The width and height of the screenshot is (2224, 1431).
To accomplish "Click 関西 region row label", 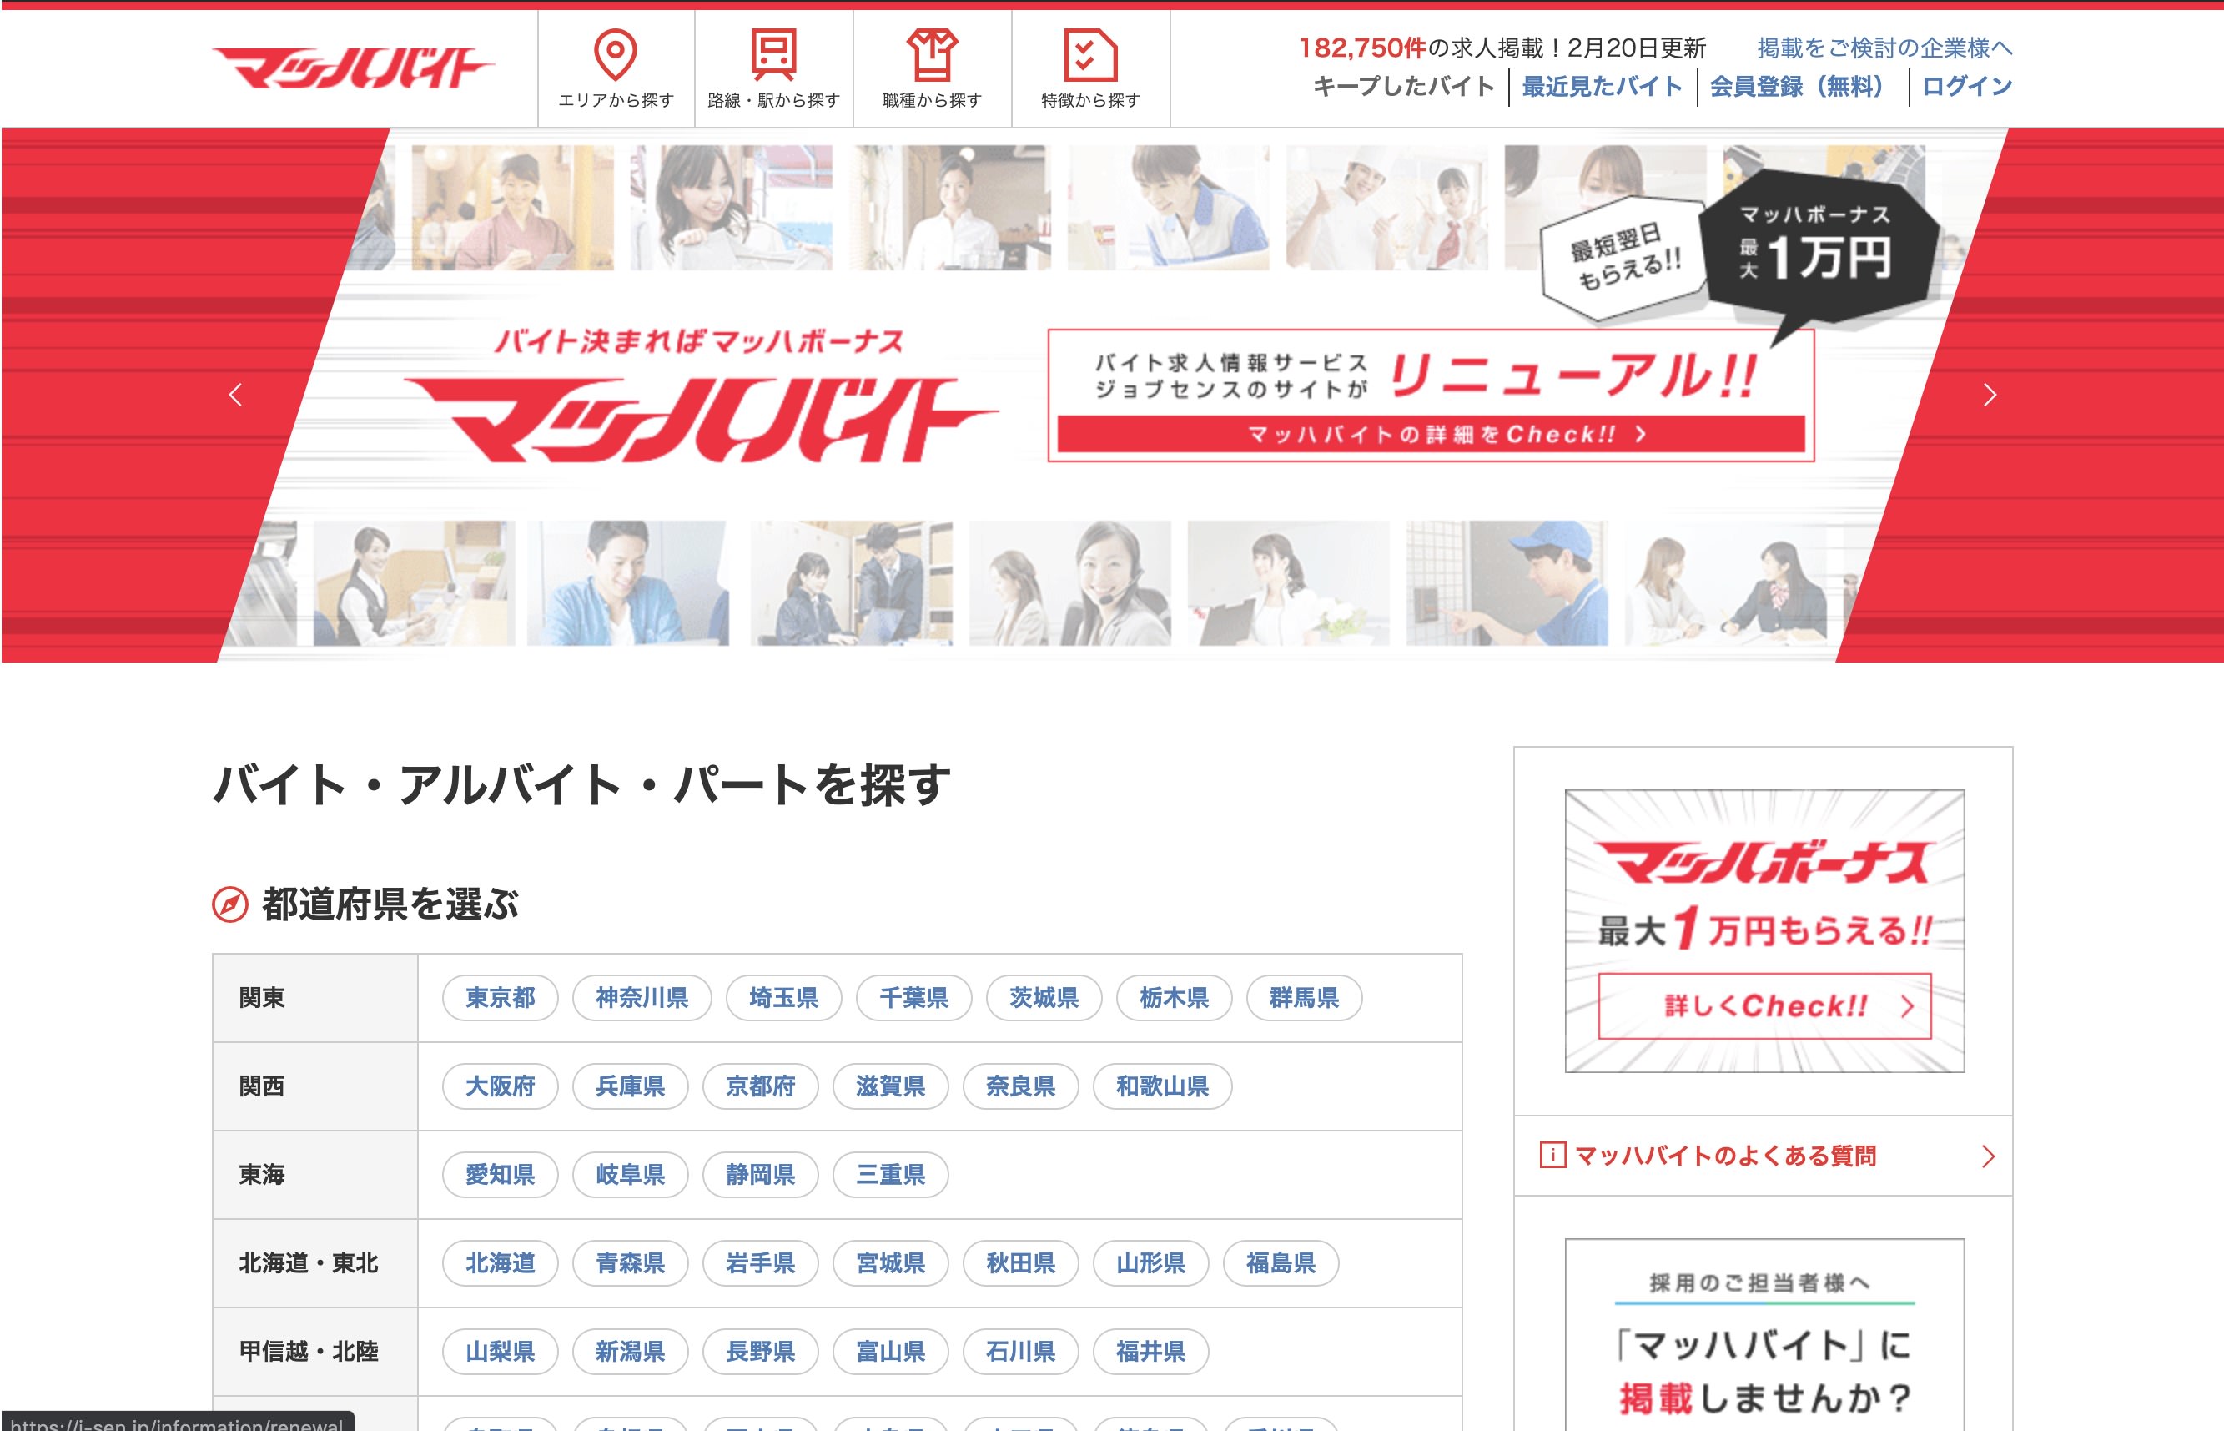I will coord(262,1086).
